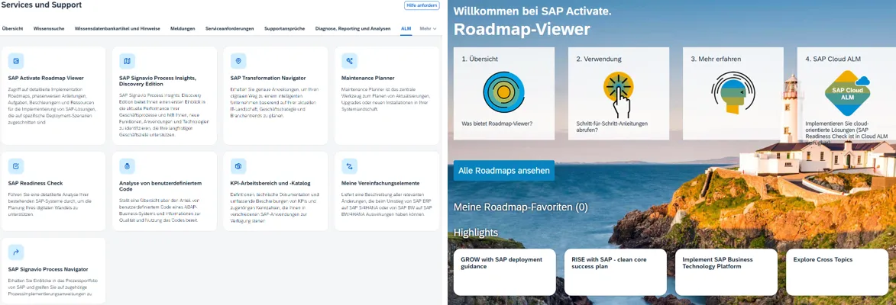Image resolution: width=896 pixels, height=305 pixels.
Task: Click the SAP Activate Roadmap Viewer tile icon
Action: [x=16, y=60]
